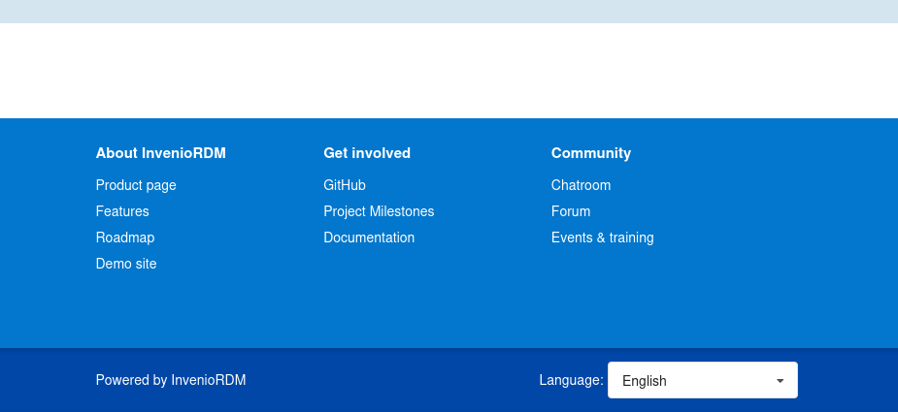Open the Forum link
Screen dimensions: 898x412
point(571,211)
